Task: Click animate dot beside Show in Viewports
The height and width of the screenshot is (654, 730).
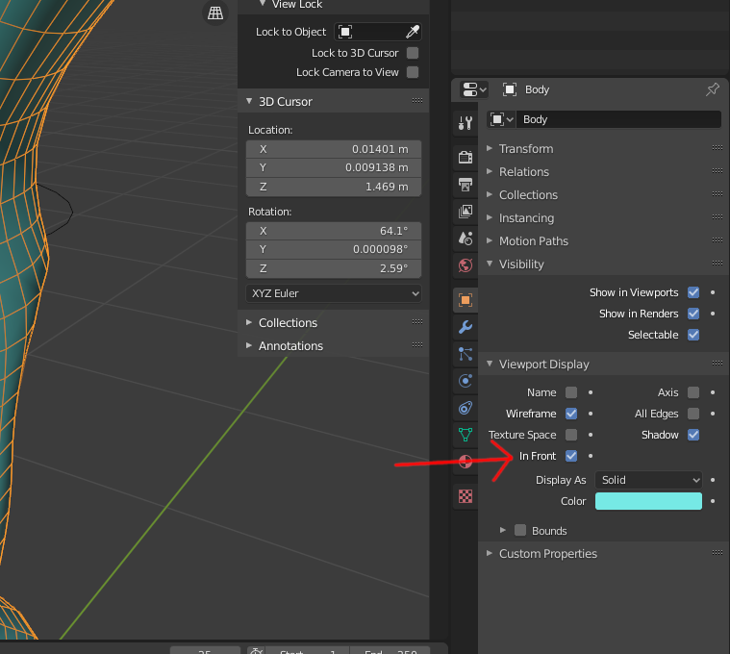Action: point(713,292)
